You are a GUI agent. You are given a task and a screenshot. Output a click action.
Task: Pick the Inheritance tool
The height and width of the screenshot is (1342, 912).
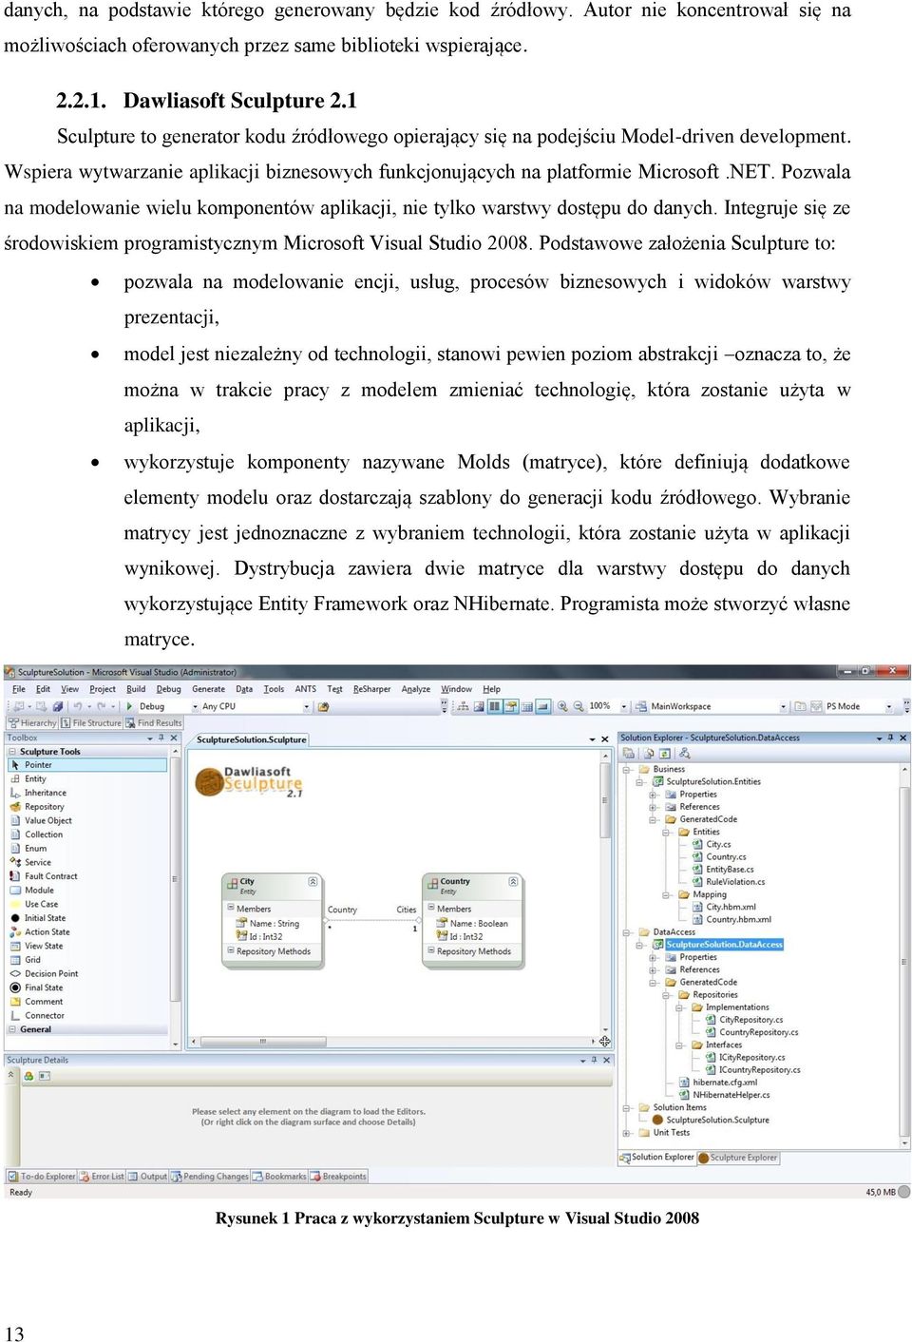pyautogui.click(x=88, y=793)
